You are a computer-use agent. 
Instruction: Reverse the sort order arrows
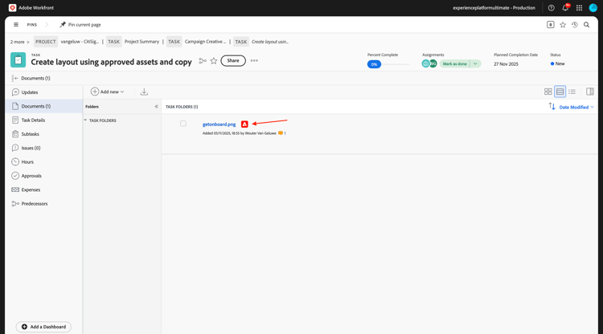point(552,106)
